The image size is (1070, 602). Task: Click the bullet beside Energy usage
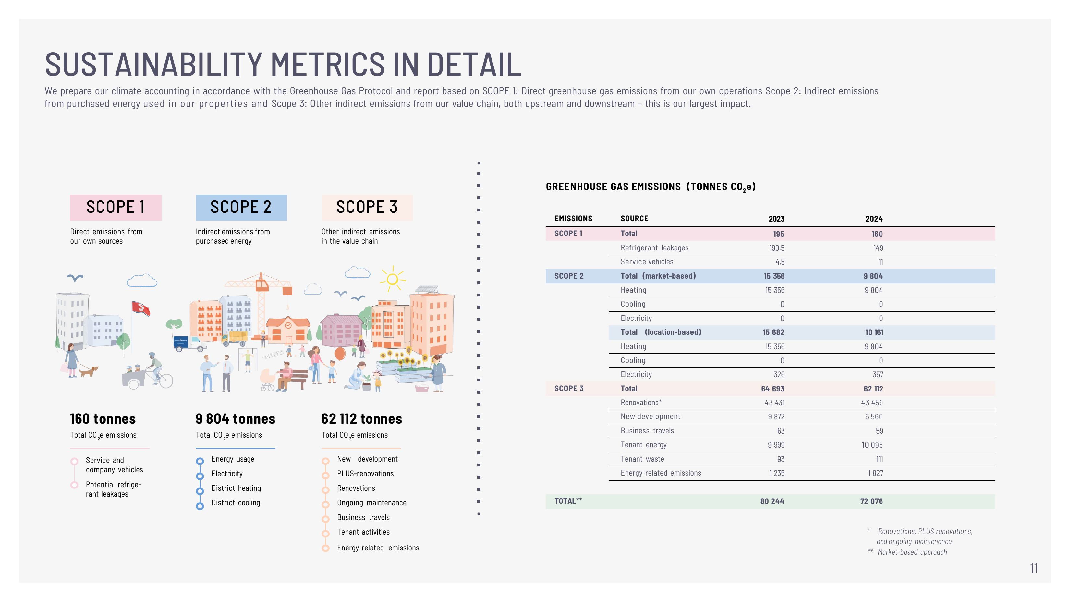click(x=200, y=461)
